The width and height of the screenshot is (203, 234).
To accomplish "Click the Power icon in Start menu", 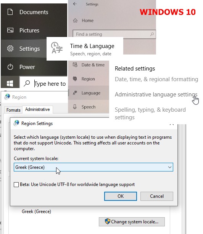I will (x=10, y=67).
